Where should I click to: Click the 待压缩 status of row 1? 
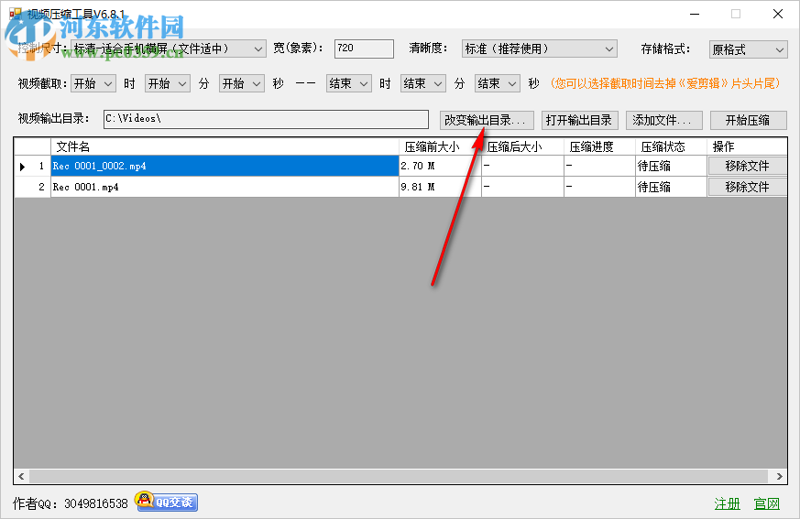671,167
